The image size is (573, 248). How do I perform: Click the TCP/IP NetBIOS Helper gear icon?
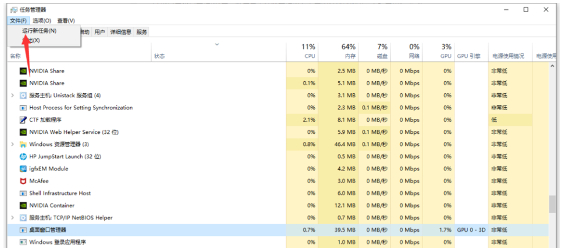[x=23, y=218]
